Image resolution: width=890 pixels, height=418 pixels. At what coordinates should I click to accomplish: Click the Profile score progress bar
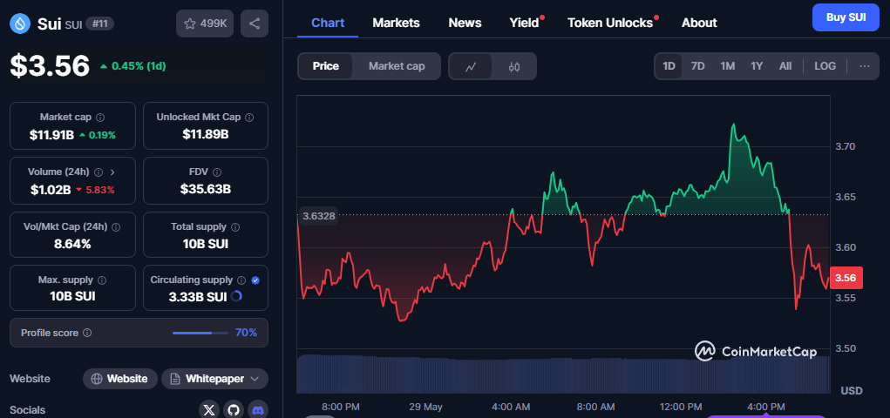tap(200, 333)
